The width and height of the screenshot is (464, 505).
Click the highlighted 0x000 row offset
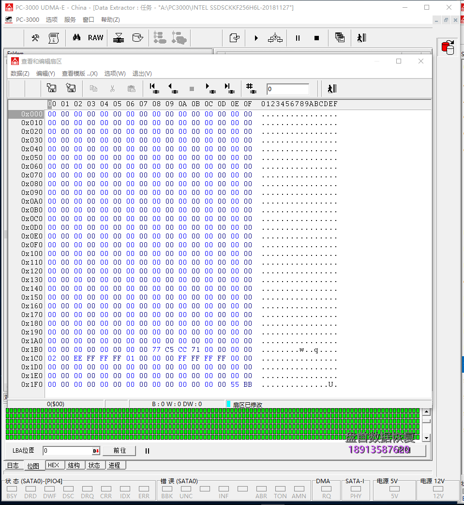coord(26,114)
